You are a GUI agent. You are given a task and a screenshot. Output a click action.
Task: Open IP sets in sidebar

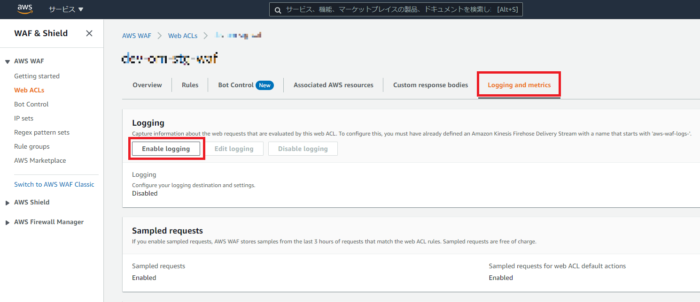pyautogui.click(x=23, y=118)
